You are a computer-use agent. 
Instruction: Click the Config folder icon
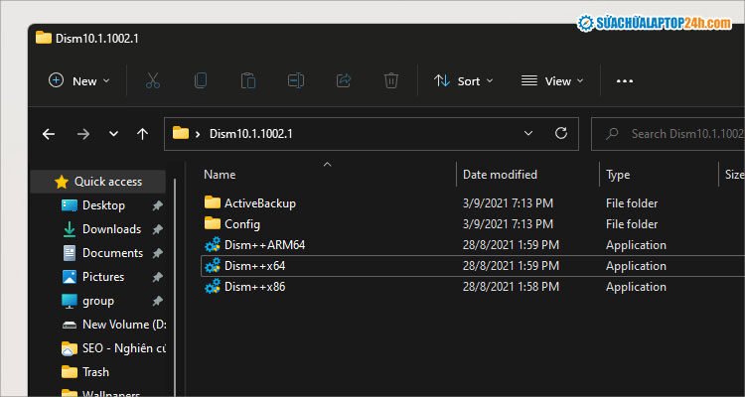pos(213,223)
